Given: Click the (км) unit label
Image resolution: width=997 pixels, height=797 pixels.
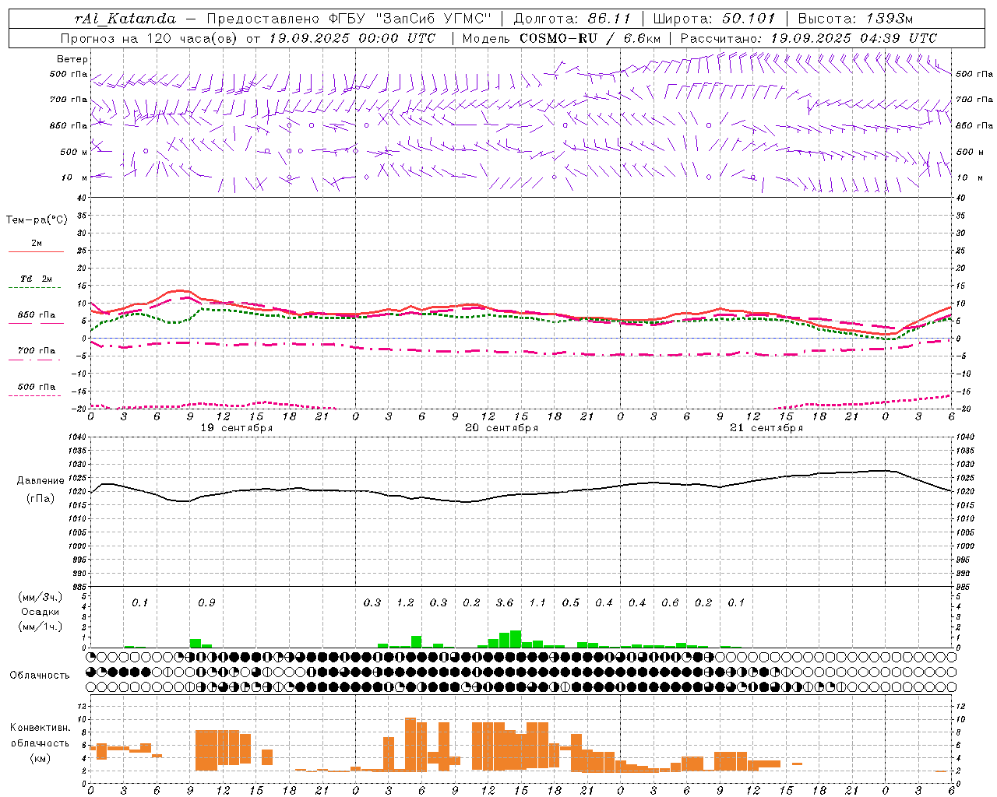Looking at the screenshot, I should pyautogui.click(x=40, y=758).
